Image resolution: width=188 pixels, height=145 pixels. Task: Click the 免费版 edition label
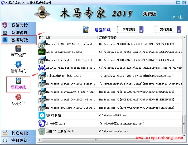point(150,14)
